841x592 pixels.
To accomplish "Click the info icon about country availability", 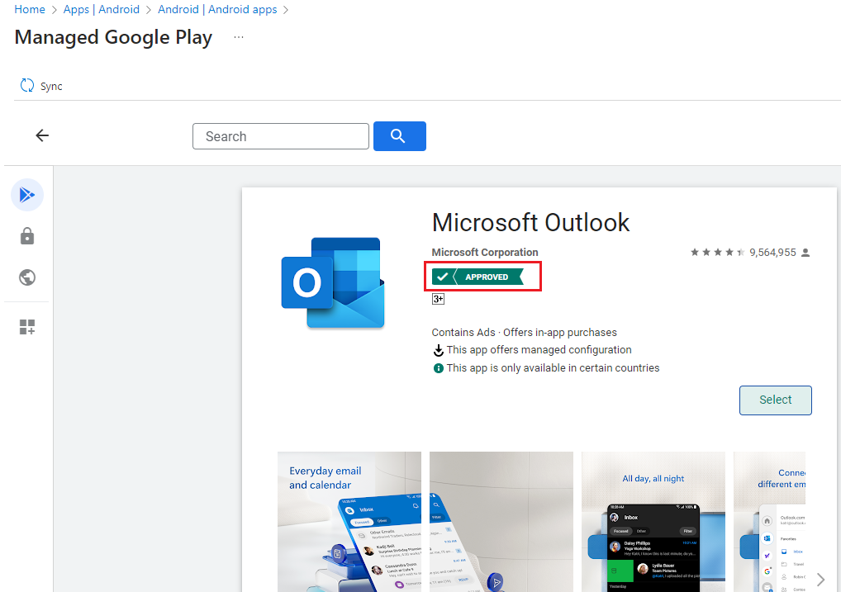I will pos(437,368).
